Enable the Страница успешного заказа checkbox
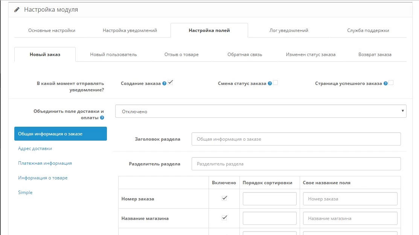Screen dimensions: 419x235 coord(391,83)
